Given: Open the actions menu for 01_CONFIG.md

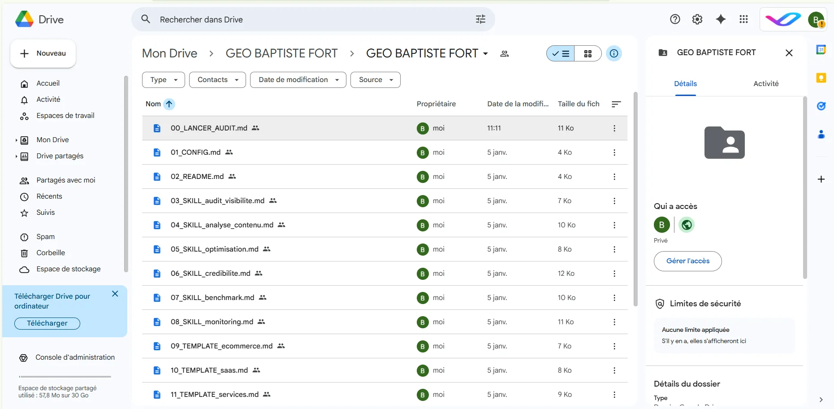Looking at the screenshot, I should [x=614, y=152].
